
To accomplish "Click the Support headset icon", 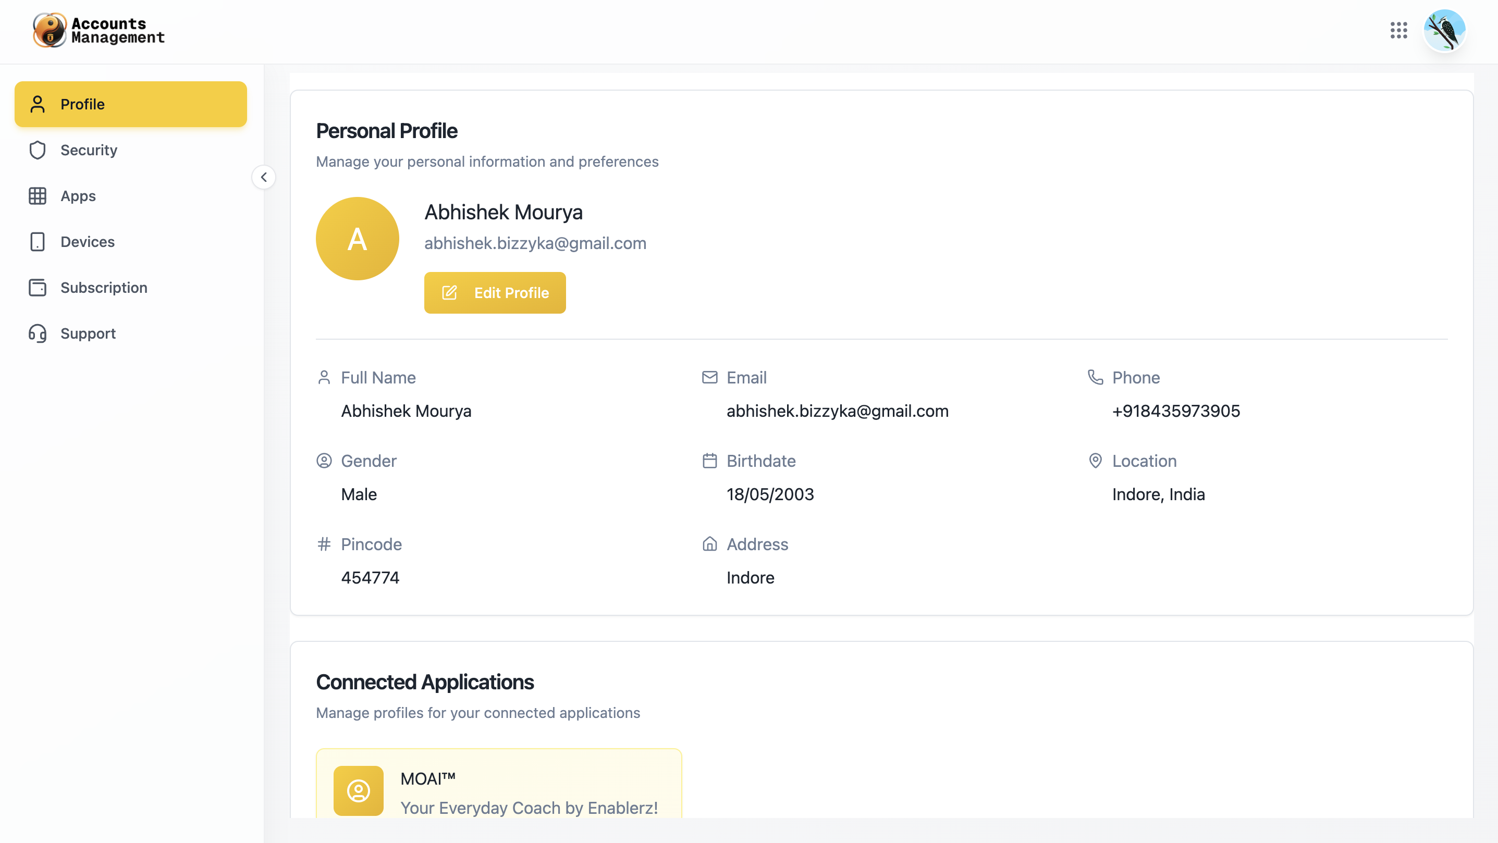I will [x=37, y=333].
